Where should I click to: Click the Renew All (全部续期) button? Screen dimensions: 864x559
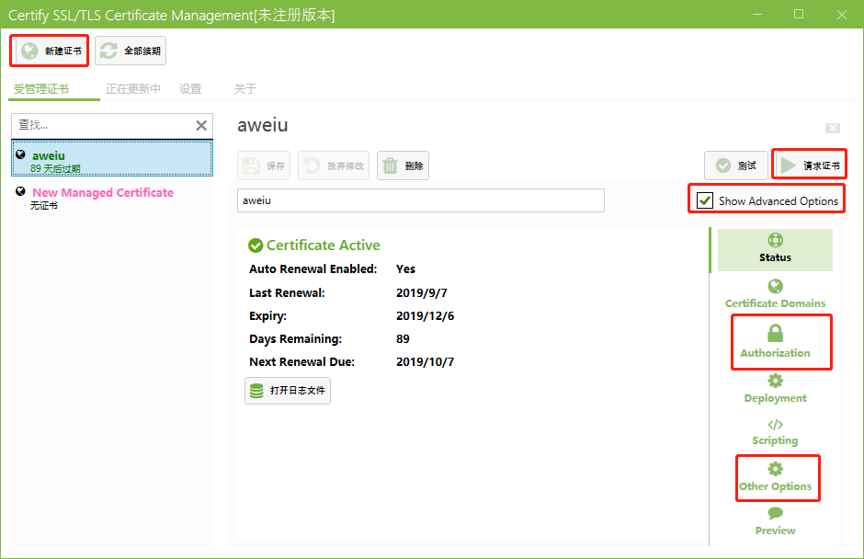(131, 51)
